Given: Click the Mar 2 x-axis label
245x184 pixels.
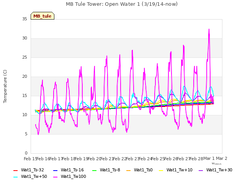Looking at the screenshot, I should pyautogui.click(x=222, y=159).
